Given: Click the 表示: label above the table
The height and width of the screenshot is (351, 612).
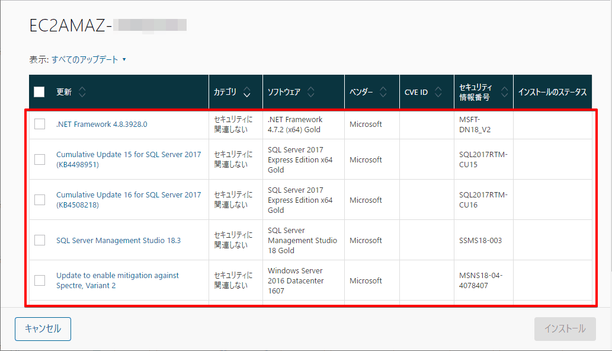Looking at the screenshot, I should click(x=39, y=59).
